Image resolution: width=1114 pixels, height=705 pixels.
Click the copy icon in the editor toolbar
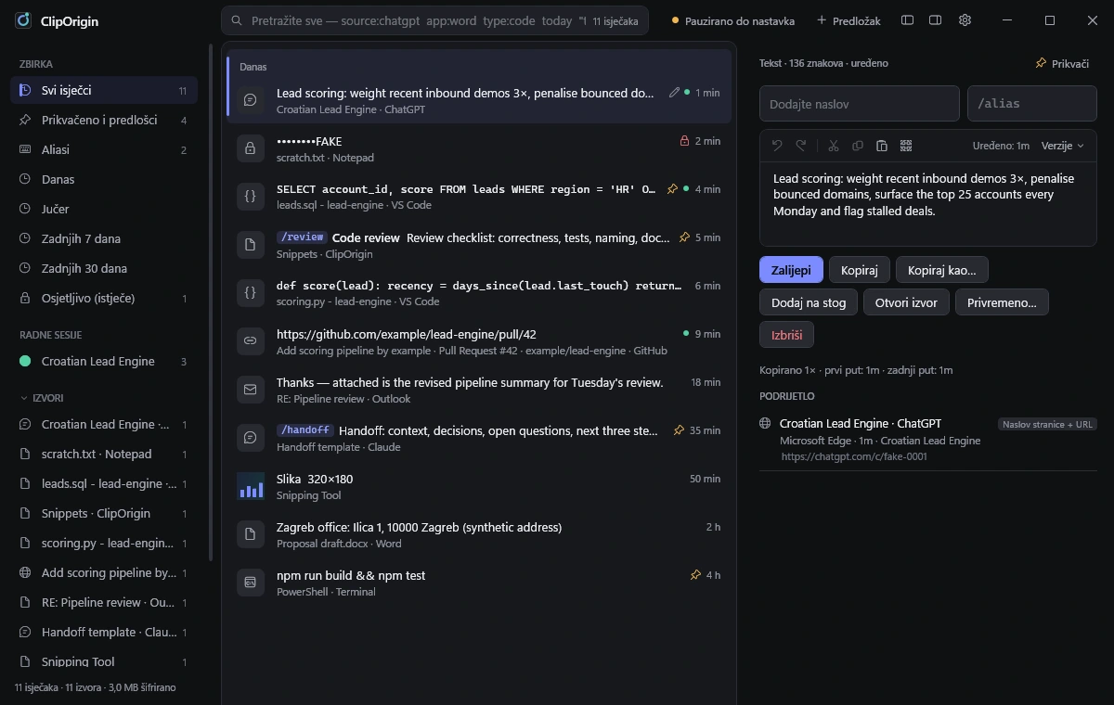(x=858, y=146)
